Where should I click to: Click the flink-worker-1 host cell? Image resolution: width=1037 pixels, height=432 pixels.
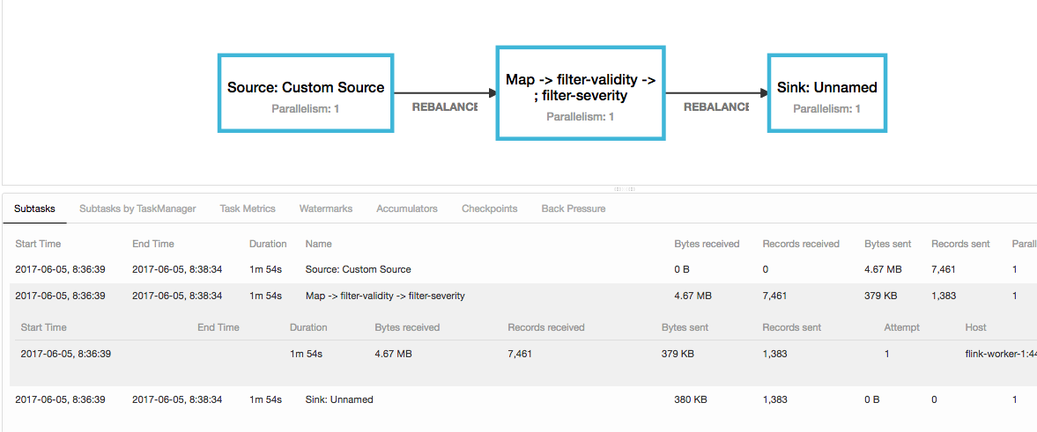point(1000,354)
